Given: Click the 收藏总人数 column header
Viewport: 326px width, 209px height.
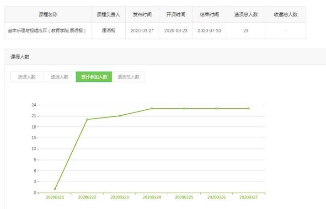Looking at the screenshot, I should [285, 15].
